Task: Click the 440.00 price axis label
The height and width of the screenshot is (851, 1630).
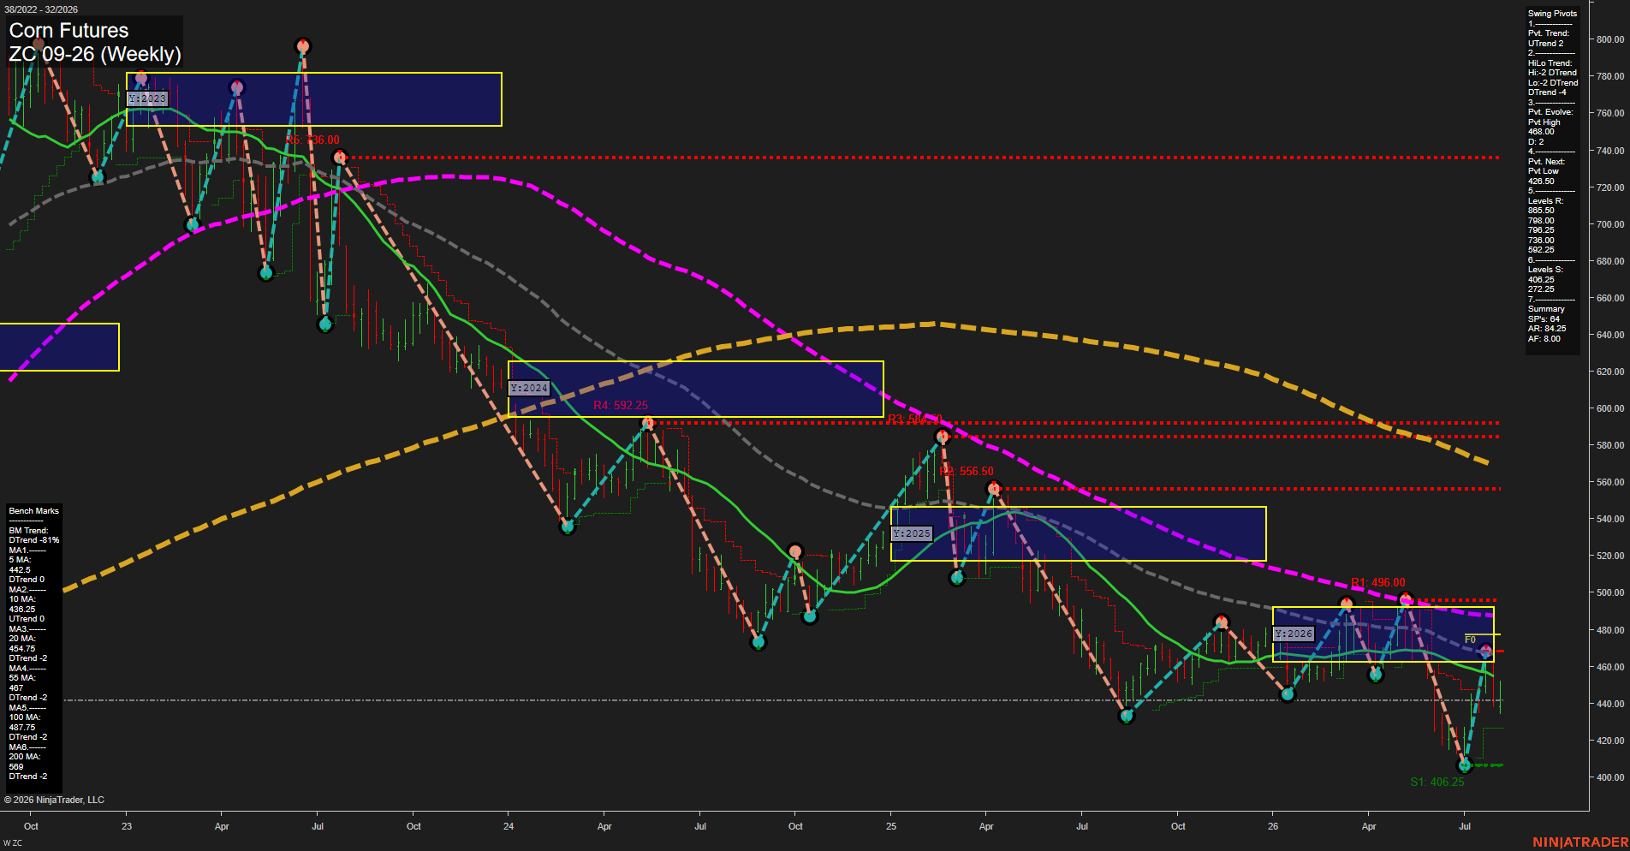Action: point(1610,704)
